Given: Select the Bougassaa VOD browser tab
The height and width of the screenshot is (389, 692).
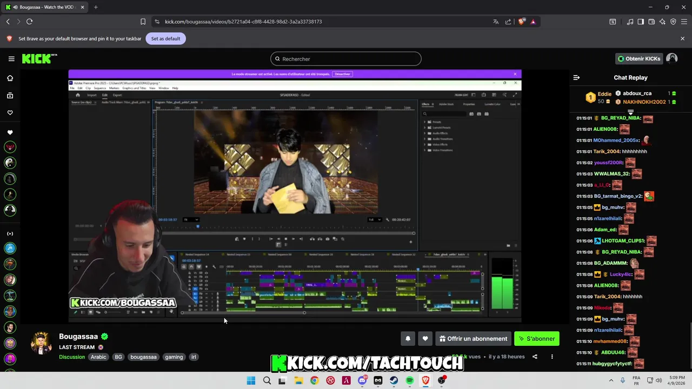Looking at the screenshot, I should pos(45,7).
